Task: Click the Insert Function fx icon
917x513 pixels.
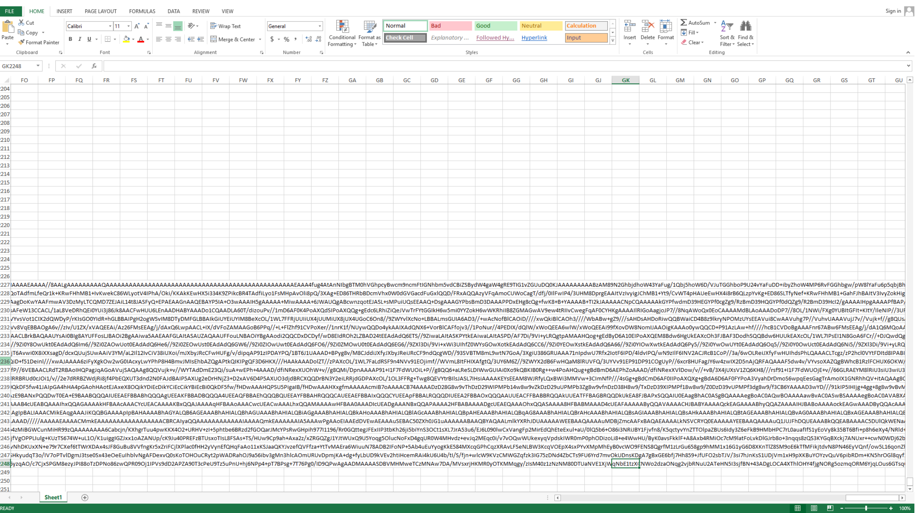Action: click(x=94, y=66)
